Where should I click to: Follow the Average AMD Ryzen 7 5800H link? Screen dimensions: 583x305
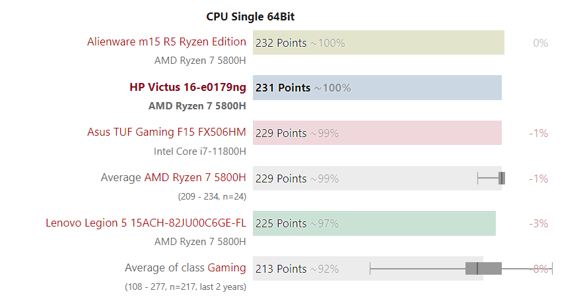(x=195, y=178)
